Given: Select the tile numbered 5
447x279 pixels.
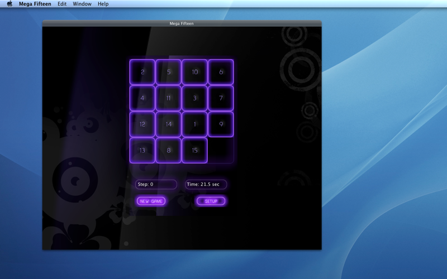Looking at the screenshot, I should point(169,72).
